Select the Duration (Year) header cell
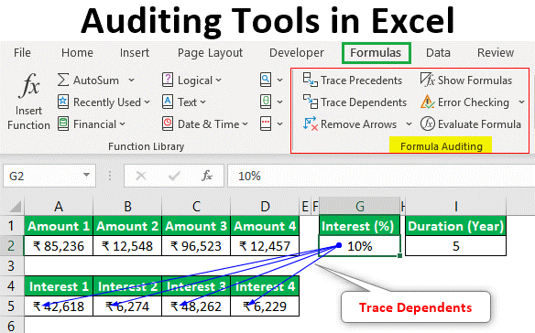535x333 pixels. (x=455, y=226)
